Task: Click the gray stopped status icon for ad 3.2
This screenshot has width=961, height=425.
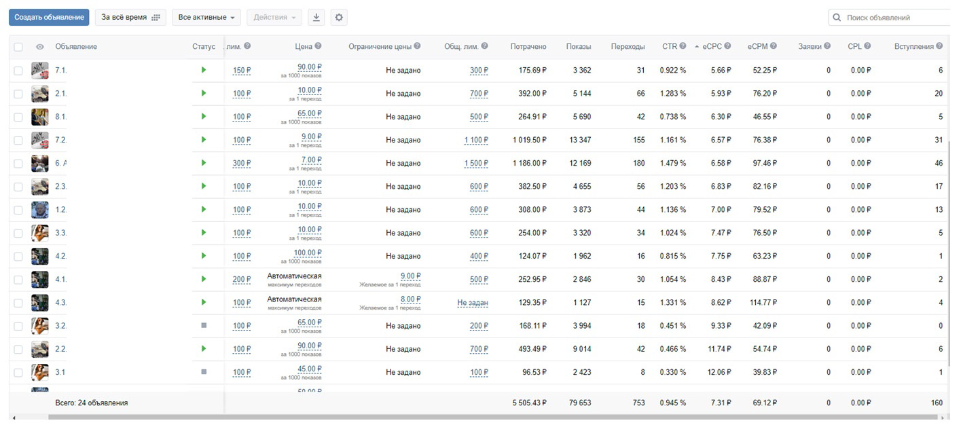Action: click(204, 325)
